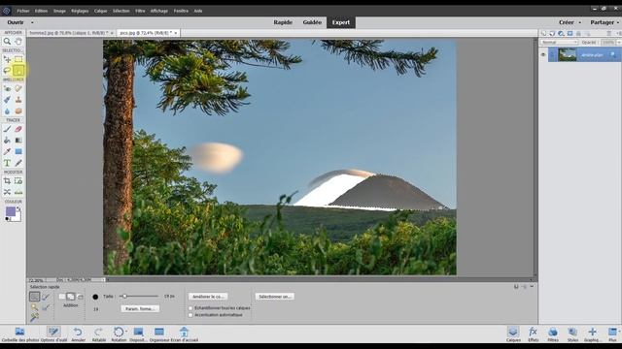Enable Accentuation automatique checkbox
This screenshot has width=622, height=349.
190,315
